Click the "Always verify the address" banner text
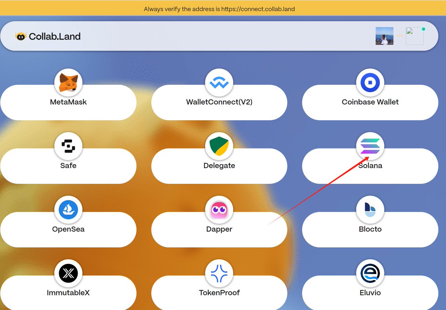The image size is (446, 310). point(219,9)
